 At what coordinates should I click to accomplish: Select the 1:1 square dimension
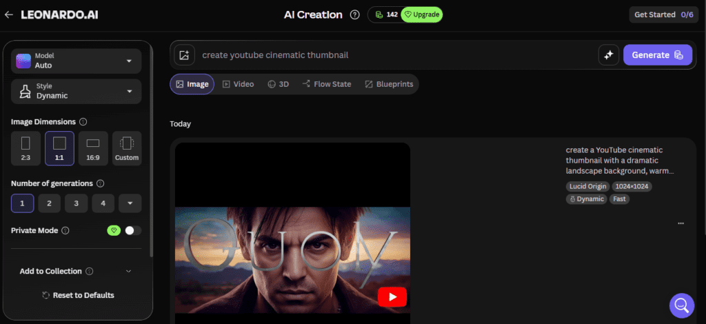pyautogui.click(x=59, y=148)
